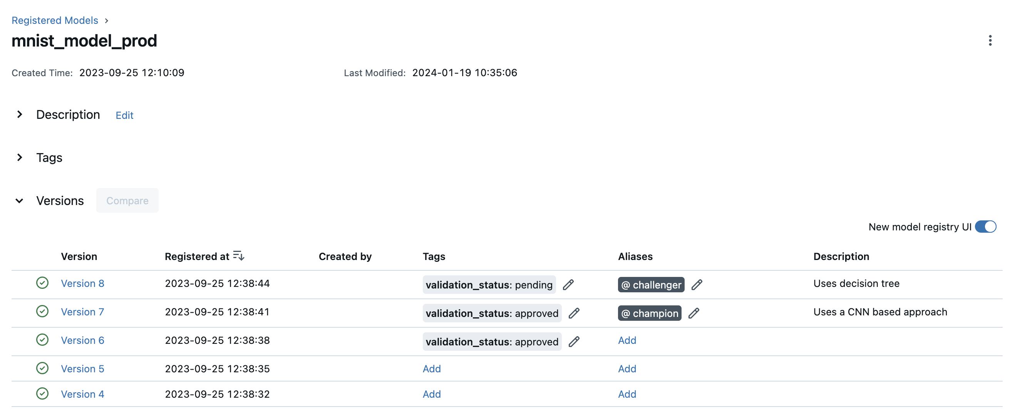Edit tags pencil icon for Version 7
The width and height of the screenshot is (1015, 410).
click(574, 313)
